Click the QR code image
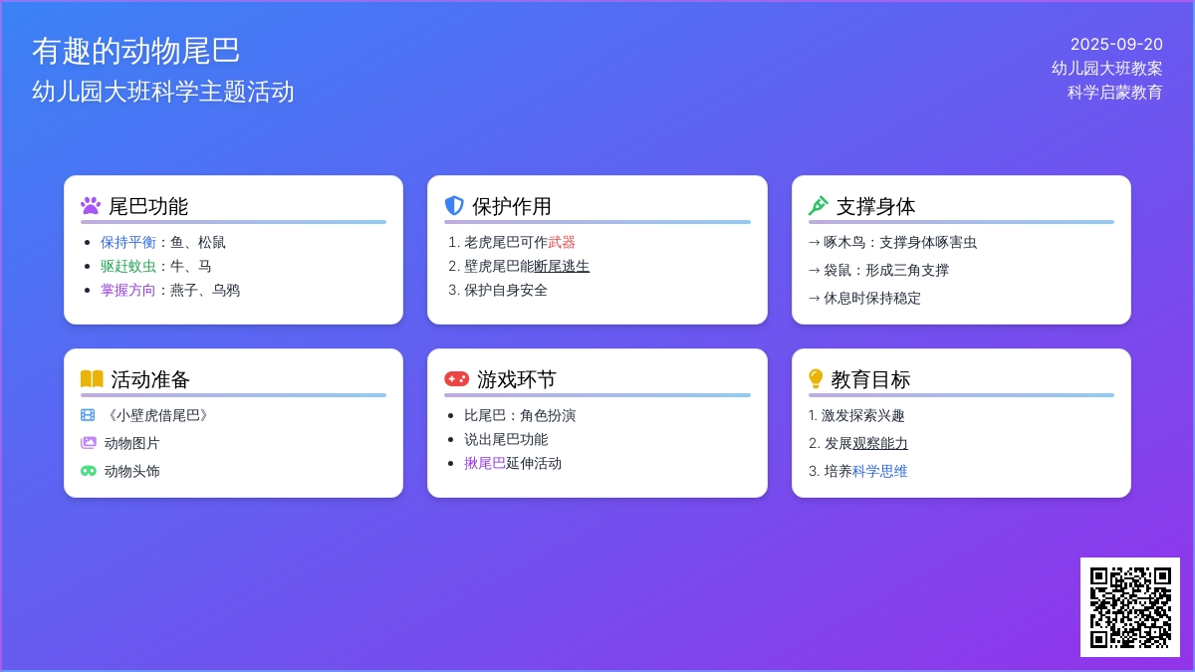1195x672 pixels. tap(1130, 607)
